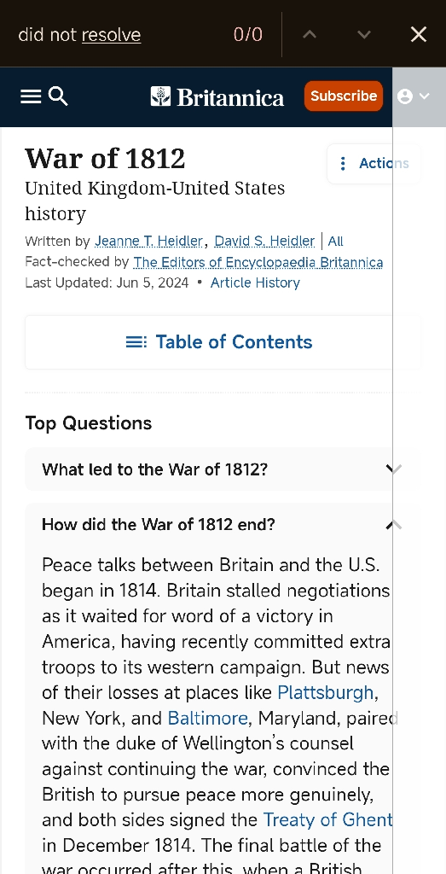Open the user account profile icon

pyautogui.click(x=405, y=96)
